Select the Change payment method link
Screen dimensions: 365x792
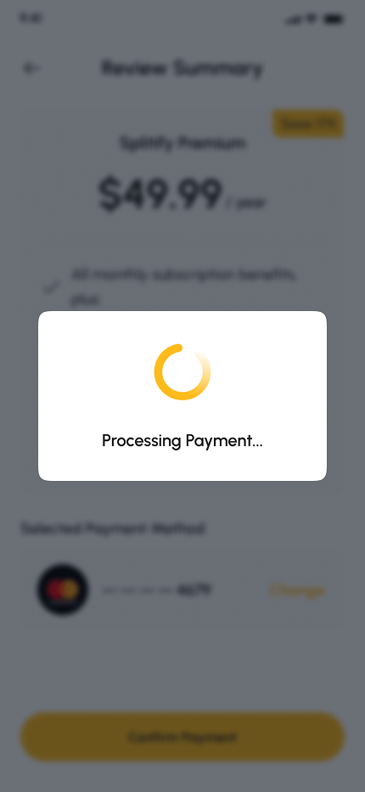(296, 590)
